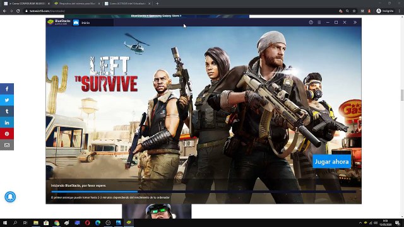Click the thumbnail image below BlueStacks window
404x227 pixels.
pos(157,211)
